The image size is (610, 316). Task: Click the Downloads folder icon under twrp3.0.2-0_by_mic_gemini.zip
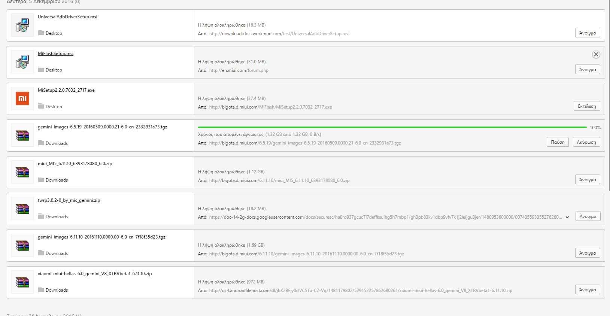(41, 216)
